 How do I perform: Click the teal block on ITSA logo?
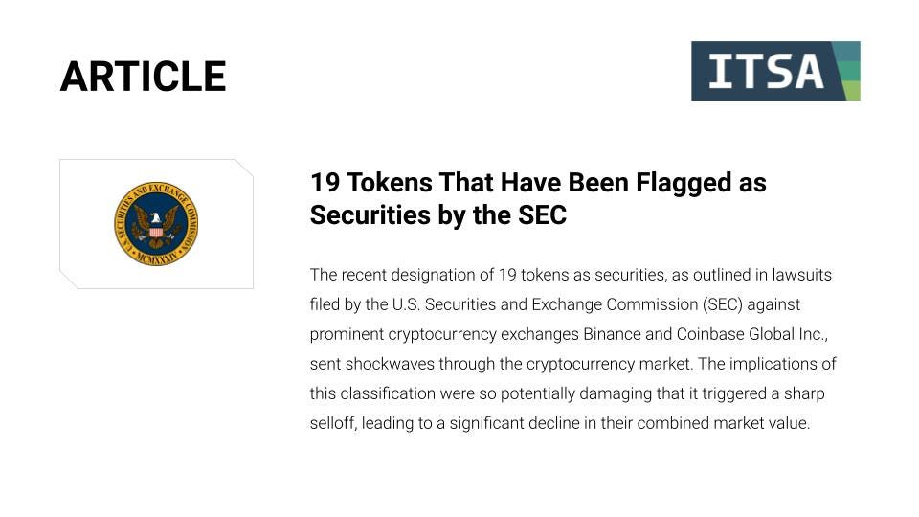[846, 51]
